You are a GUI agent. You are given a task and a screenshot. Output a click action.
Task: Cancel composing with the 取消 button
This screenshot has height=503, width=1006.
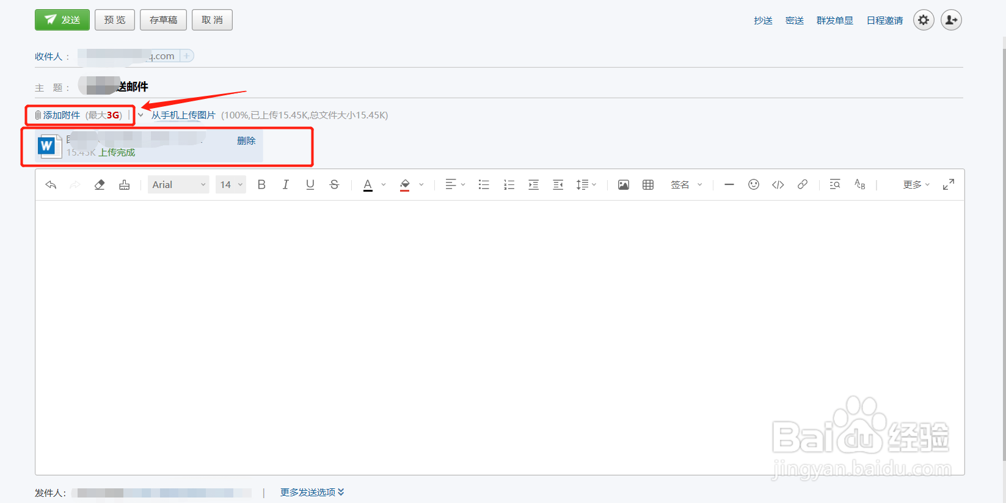pos(212,20)
